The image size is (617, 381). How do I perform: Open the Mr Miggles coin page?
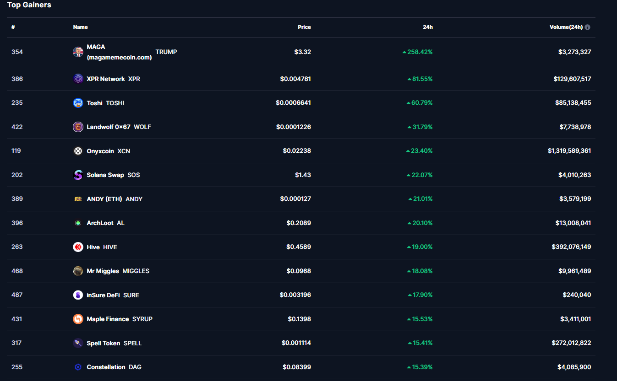tap(103, 271)
